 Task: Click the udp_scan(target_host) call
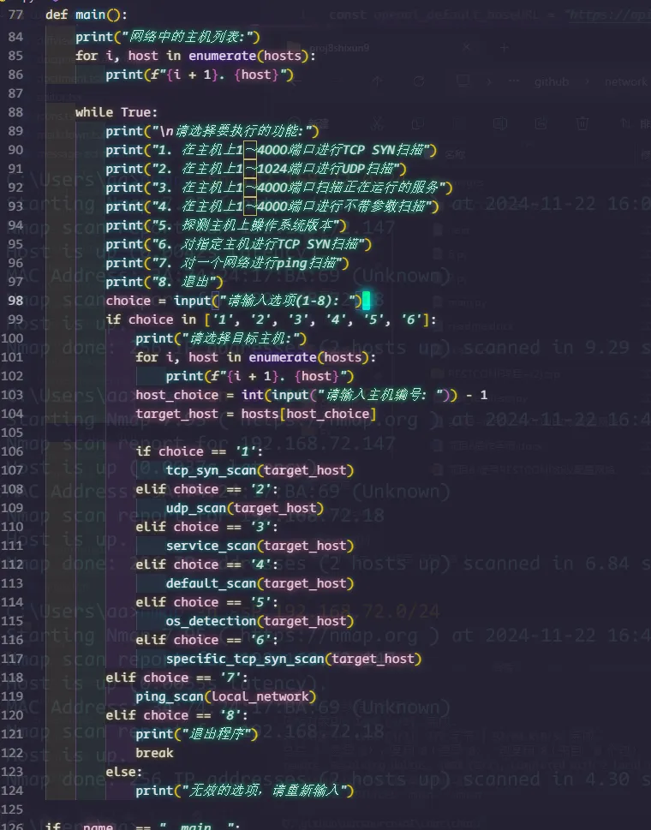[x=244, y=508]
